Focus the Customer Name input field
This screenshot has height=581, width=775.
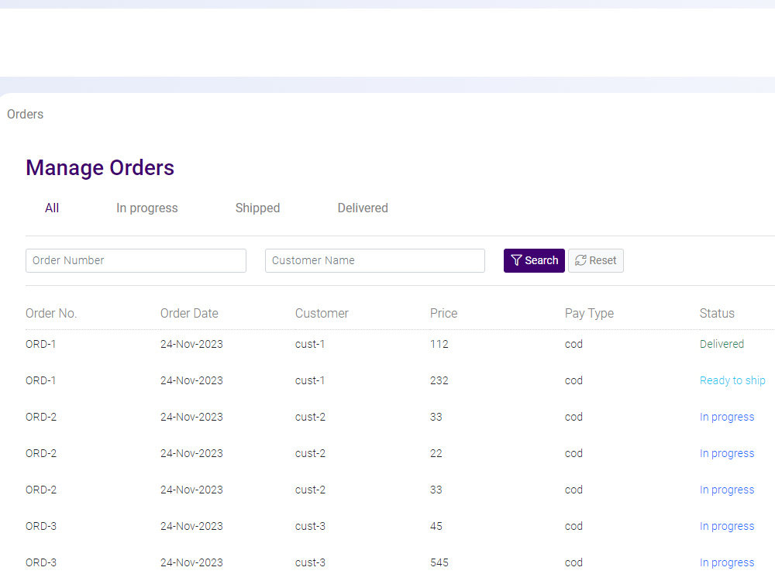tap(374, 260)
